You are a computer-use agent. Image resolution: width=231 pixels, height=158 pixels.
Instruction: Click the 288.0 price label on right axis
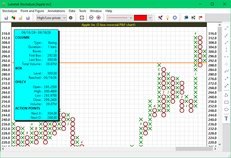coord(212,65)
